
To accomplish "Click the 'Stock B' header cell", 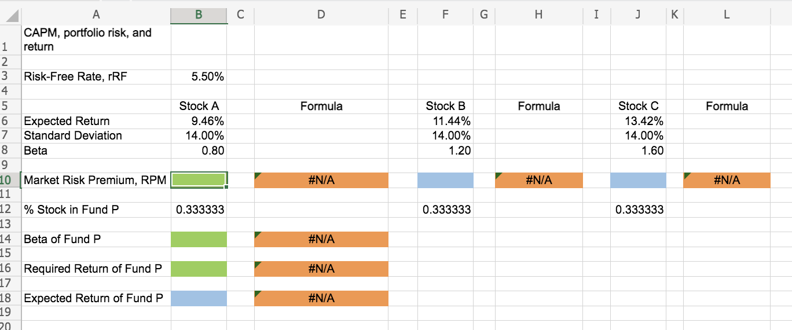I will point(445,106).
